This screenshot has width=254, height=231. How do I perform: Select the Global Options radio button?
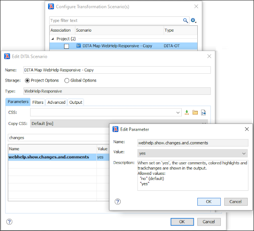click(x=67, y=80)
